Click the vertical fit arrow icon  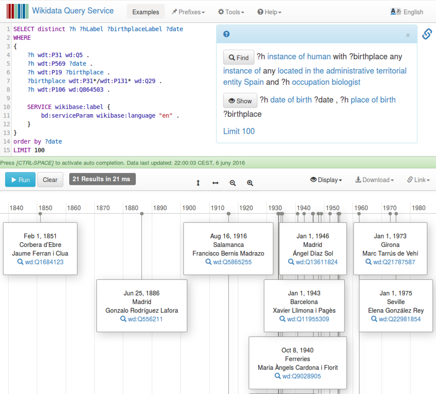198,183
